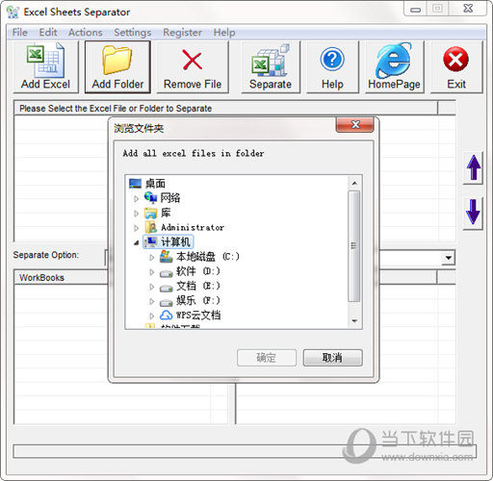The width and height of the screenshot is (493, 481).
Task: Click the 取消 cancel button
Action: pos(333,358)
